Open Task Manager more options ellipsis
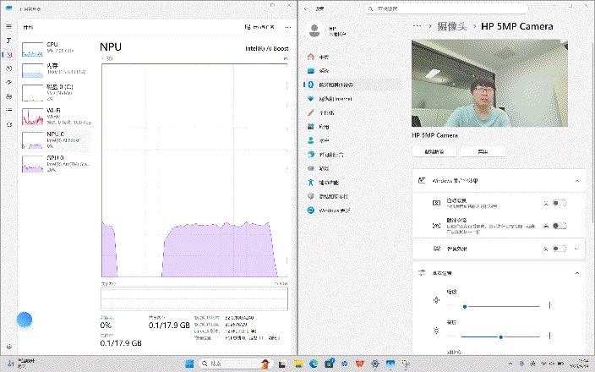 pyautogui.click(x=288, y=27)
